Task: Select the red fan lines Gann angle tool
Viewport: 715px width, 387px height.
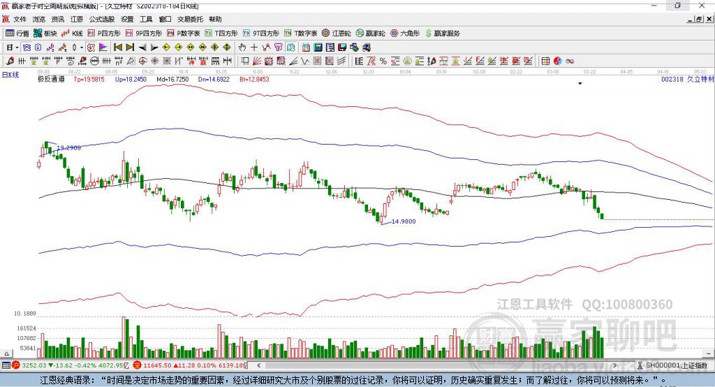Action: pyautogui.click(x=256, y=61)
